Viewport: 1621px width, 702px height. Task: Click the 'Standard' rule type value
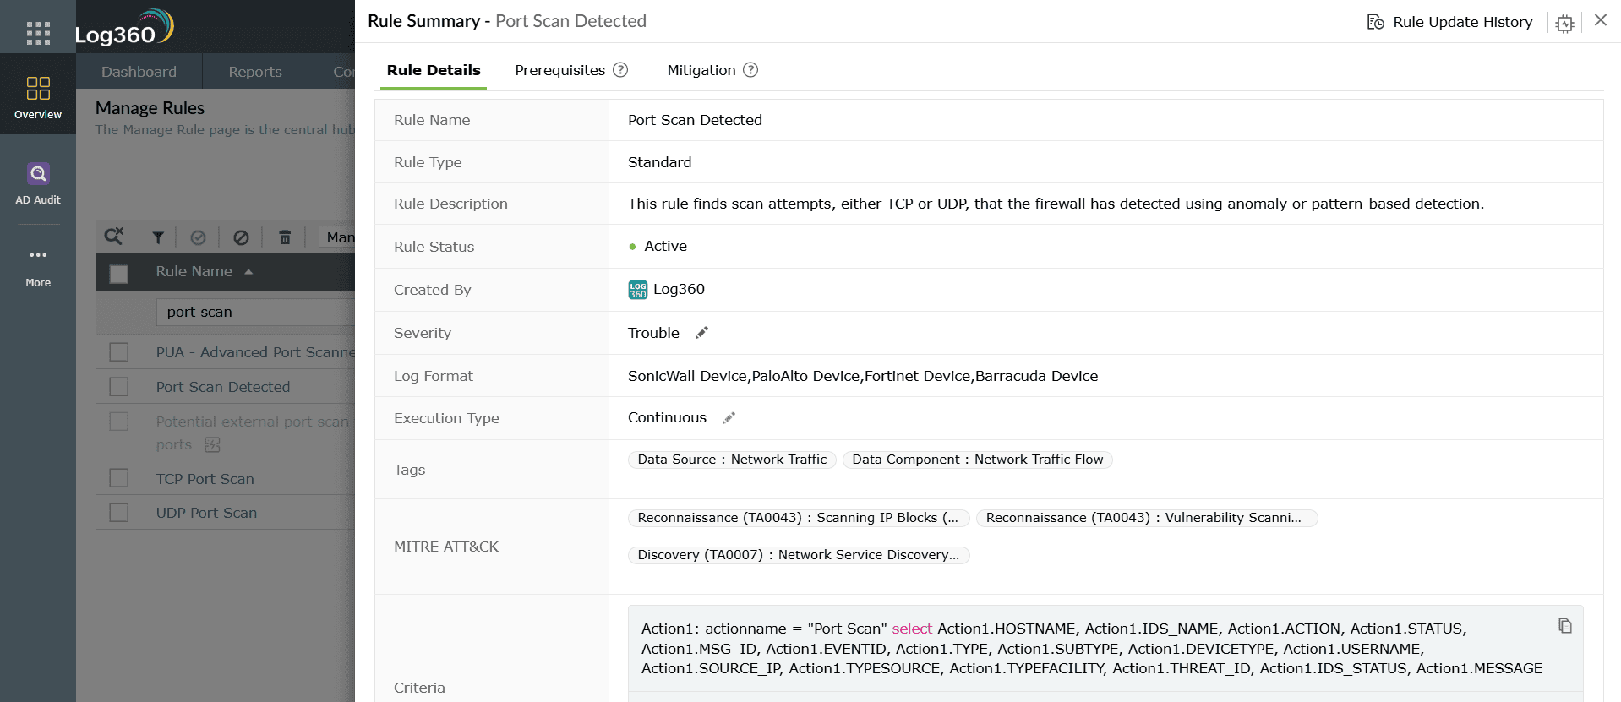tap(659, 162)
